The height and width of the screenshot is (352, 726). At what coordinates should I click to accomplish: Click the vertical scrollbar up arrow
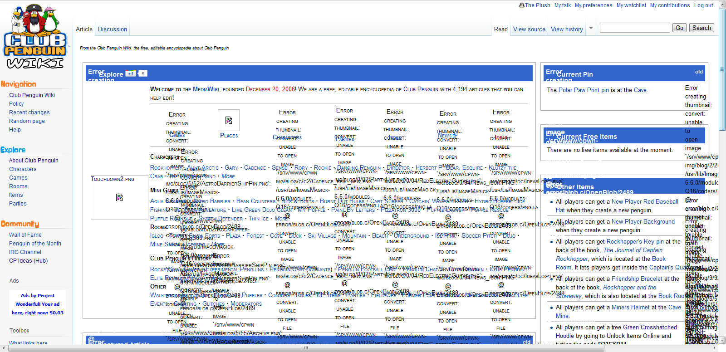tap(722, 3)
